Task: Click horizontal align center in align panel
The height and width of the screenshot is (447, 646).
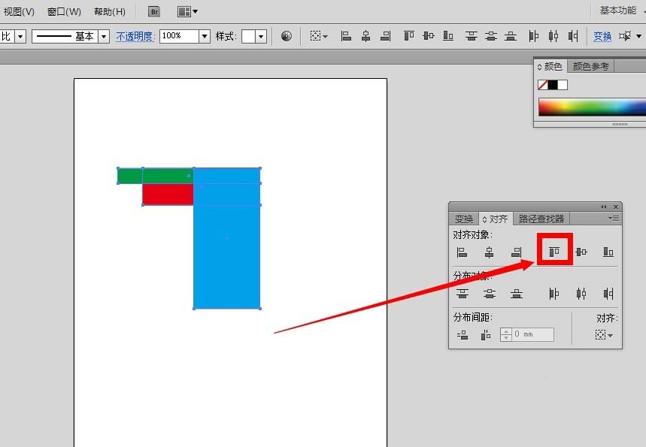Action: point(489,252)
